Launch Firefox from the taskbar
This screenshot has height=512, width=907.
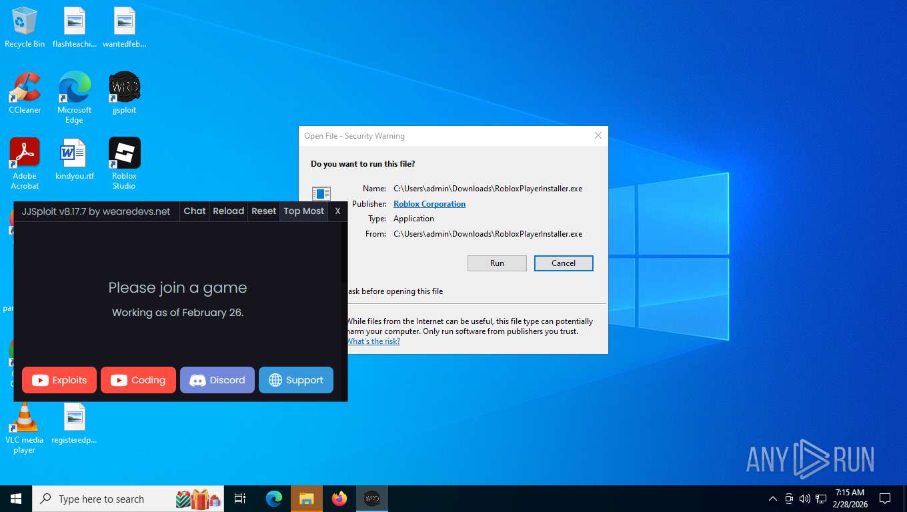pos(339,499)
